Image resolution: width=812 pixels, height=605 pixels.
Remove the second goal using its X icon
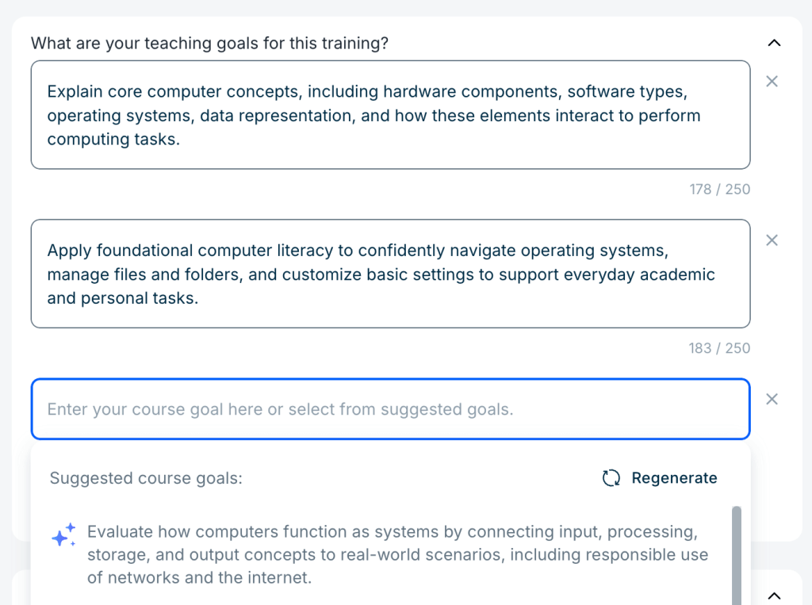[772, 239]
